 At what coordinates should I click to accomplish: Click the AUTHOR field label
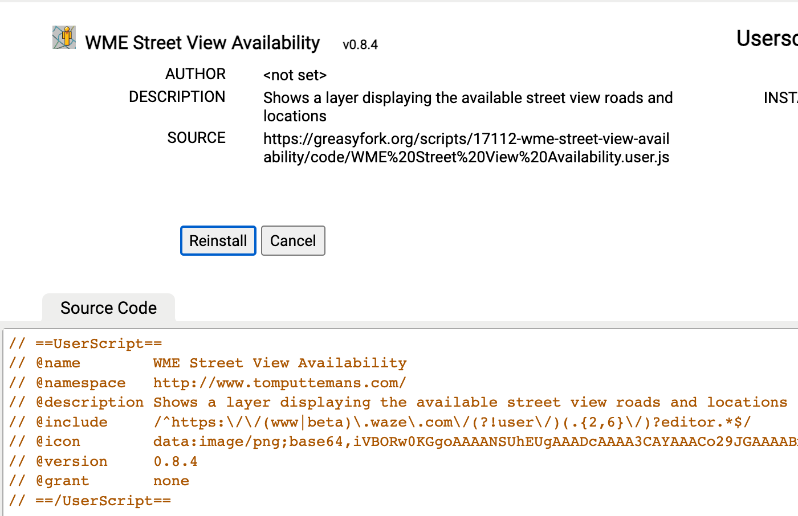click(195, 74)
